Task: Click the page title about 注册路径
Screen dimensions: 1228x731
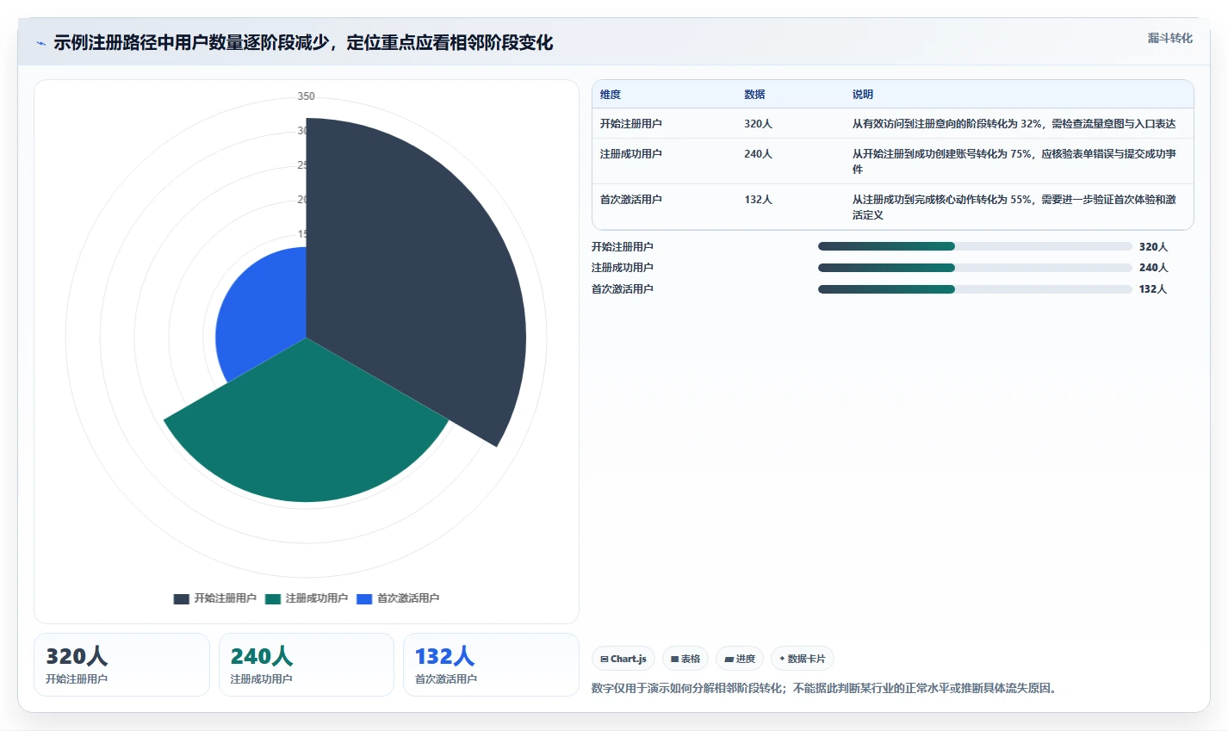Action: 303,43
